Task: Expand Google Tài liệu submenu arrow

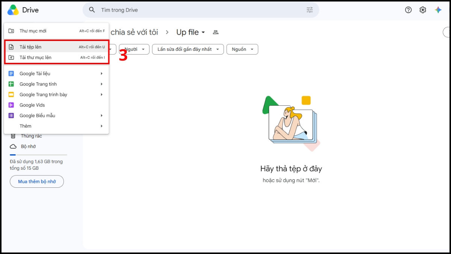Action: 101,74
